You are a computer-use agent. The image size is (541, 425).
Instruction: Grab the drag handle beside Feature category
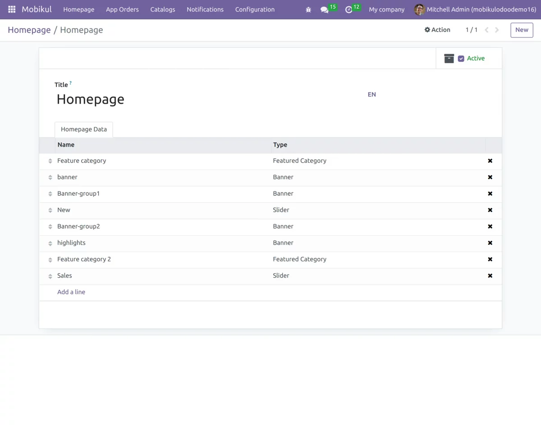pos(50,160)
